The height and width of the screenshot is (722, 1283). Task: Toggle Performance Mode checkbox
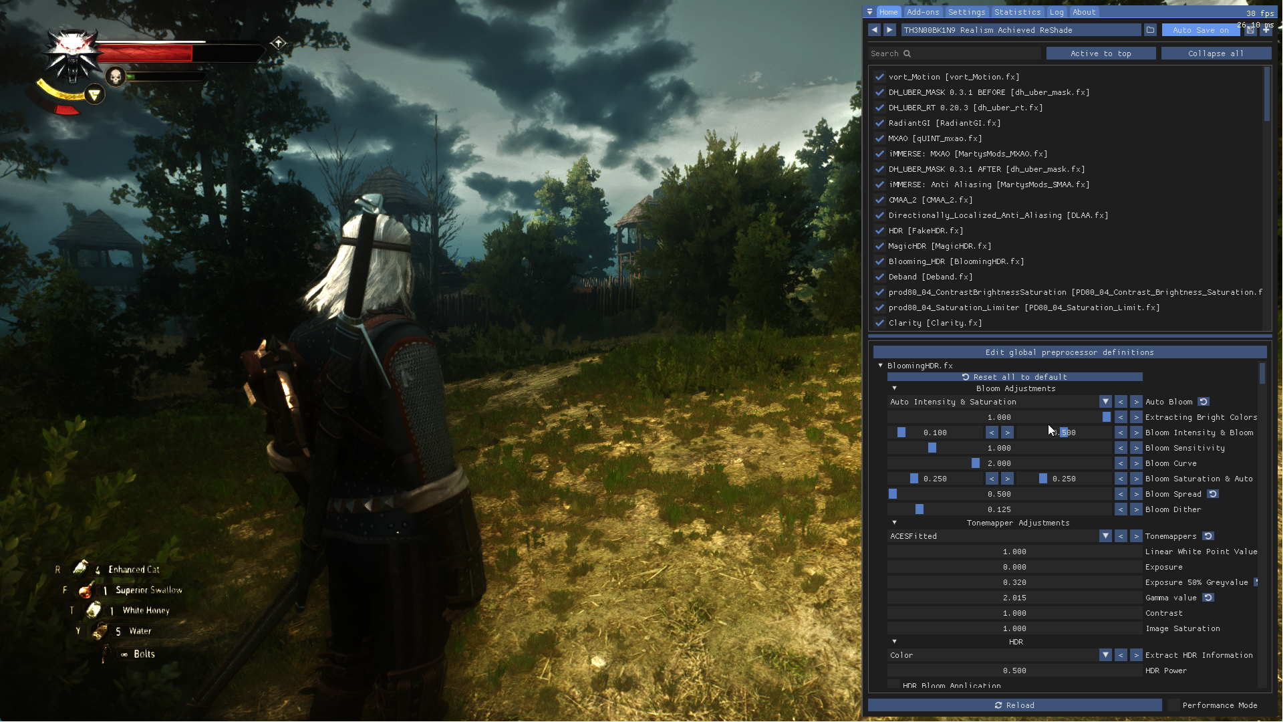[1173, 705]
